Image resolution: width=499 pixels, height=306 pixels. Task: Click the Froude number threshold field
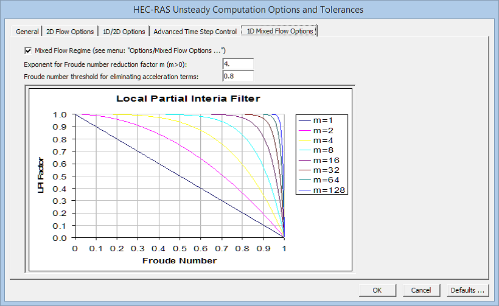pyautogui.click(x=238, y=76)
